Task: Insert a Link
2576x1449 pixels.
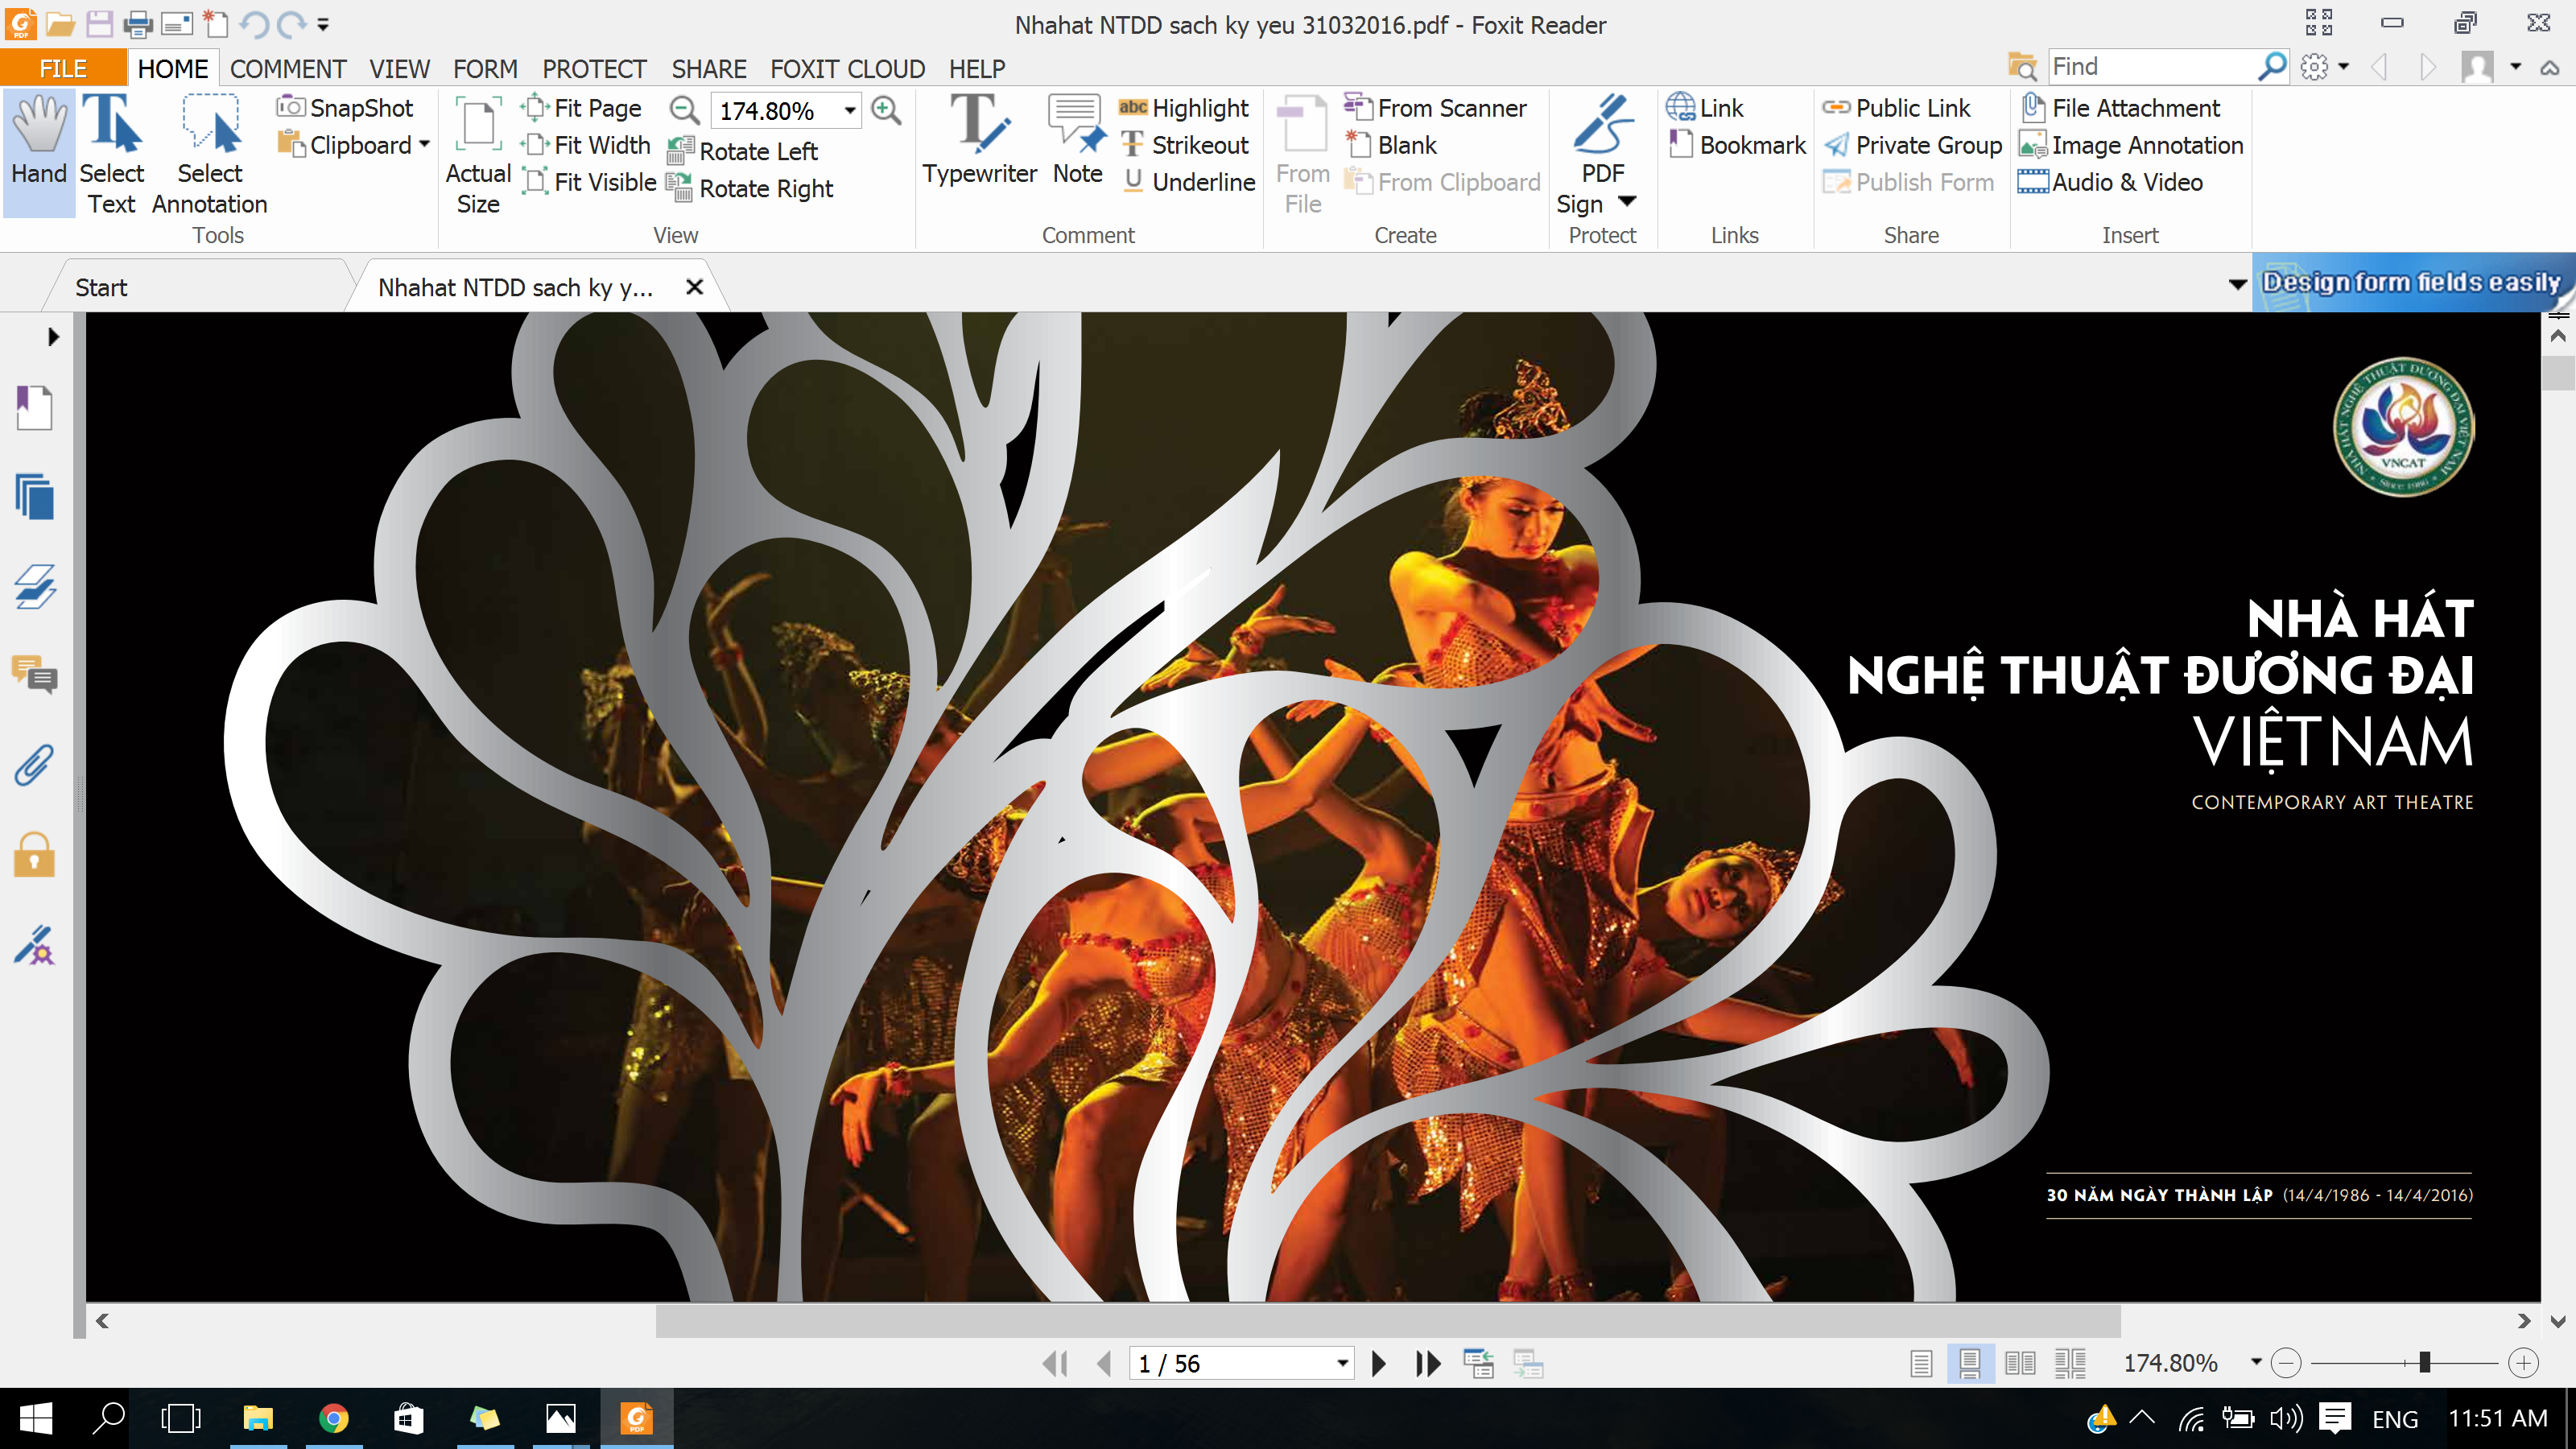Action: (1705, 107)
